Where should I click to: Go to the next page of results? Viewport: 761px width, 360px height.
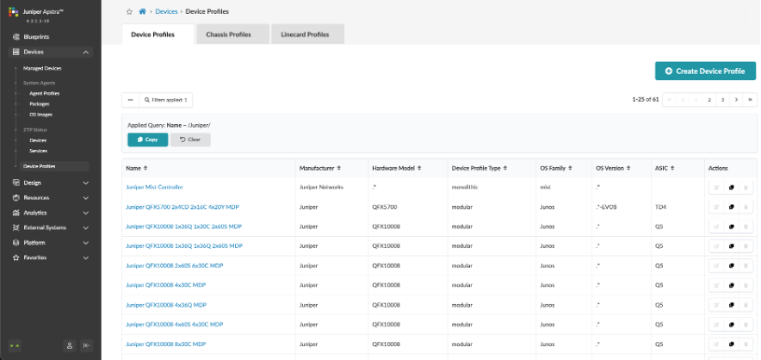[736, 100]
